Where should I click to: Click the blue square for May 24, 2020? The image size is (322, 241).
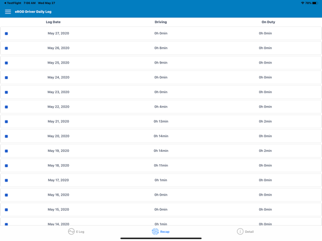6,77
